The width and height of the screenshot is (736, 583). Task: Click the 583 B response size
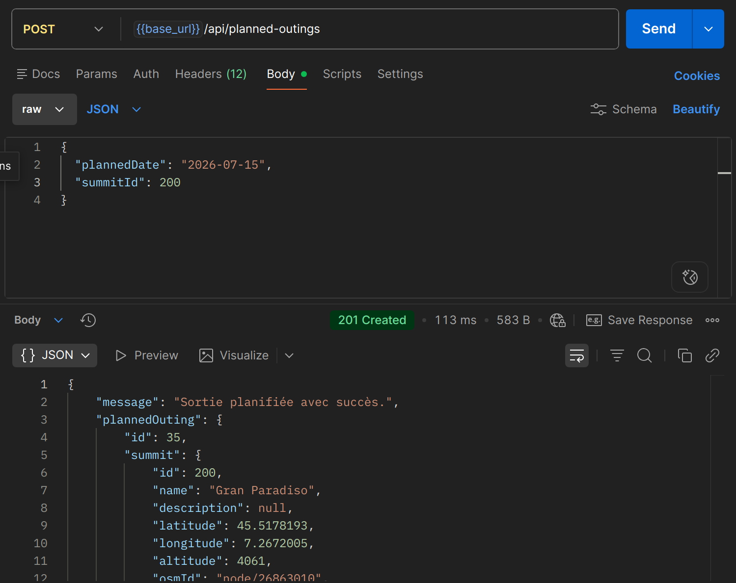513,320
